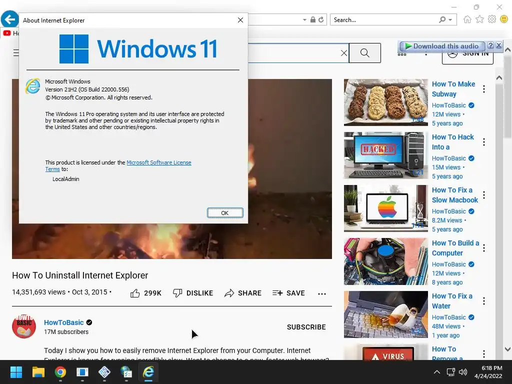
Task: Open options menu for How To Fix a Water
Action: tap(484, 301)
